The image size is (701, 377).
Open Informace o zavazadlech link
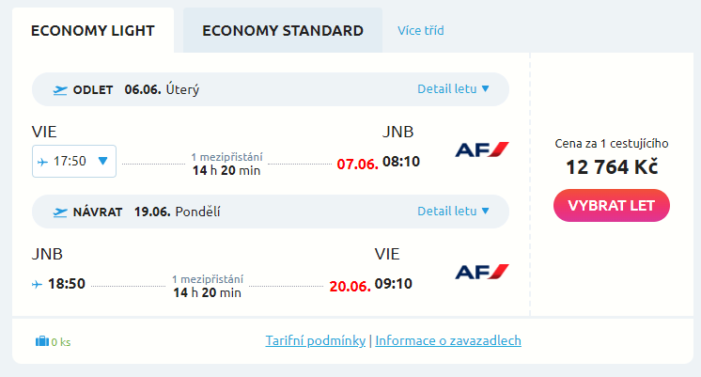[x=448, y=340]
